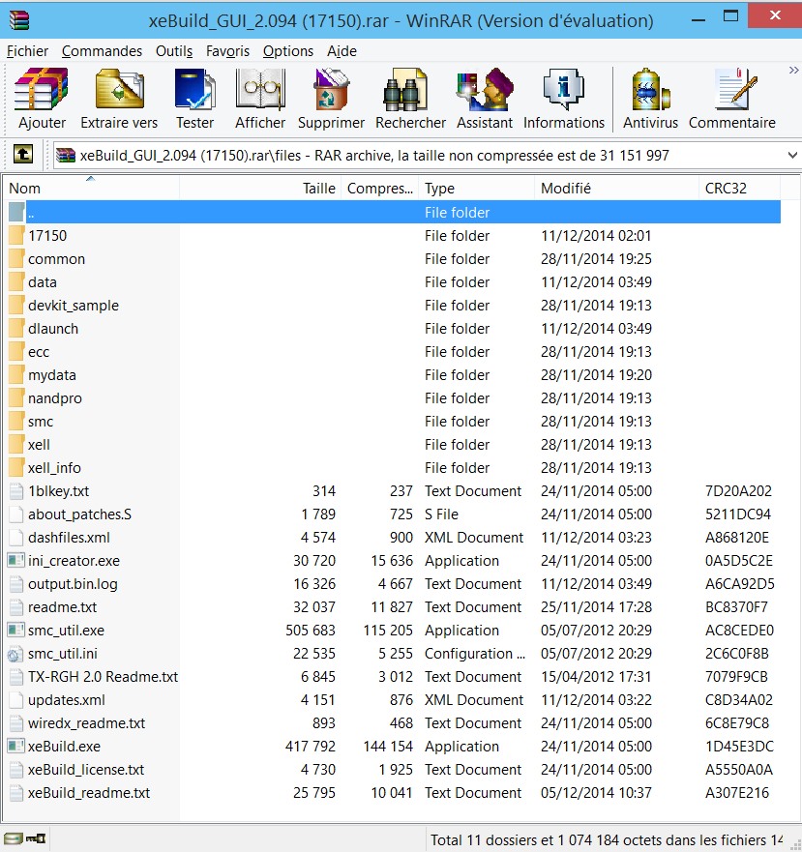
Task: Select the data folder
Action: point(43,282)
